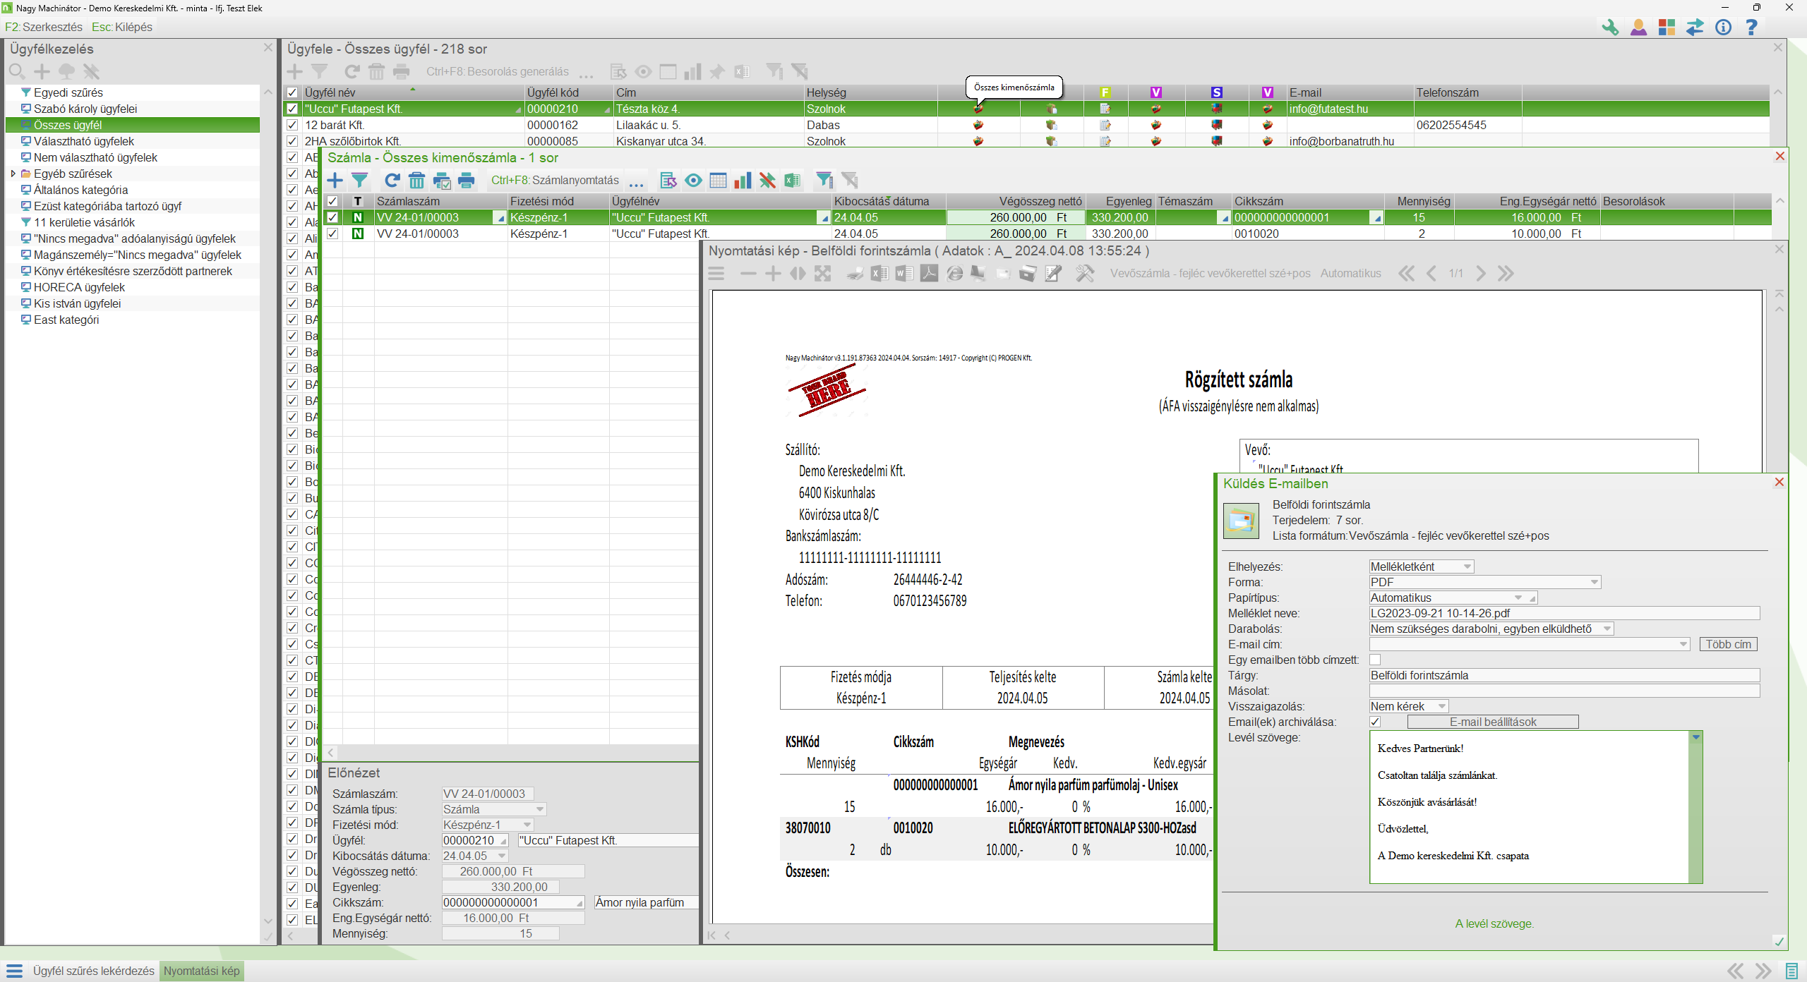Uncheck the 'Email(ek) archiválása' checkbox
The image size is (1807, 982).
pyautogui.click(x=1375, y=722)
